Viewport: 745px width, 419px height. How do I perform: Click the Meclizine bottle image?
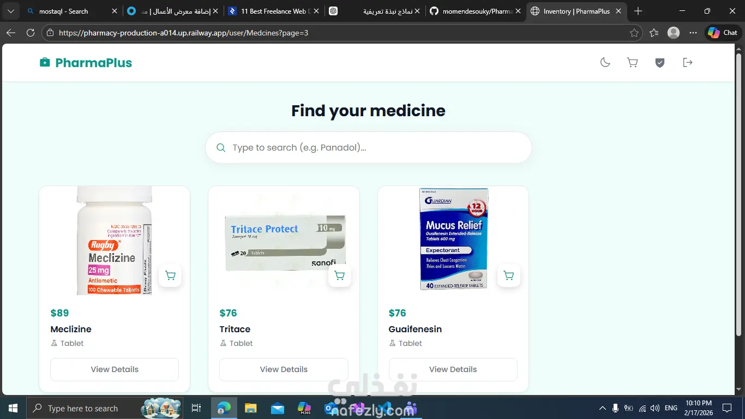point(115,241)
